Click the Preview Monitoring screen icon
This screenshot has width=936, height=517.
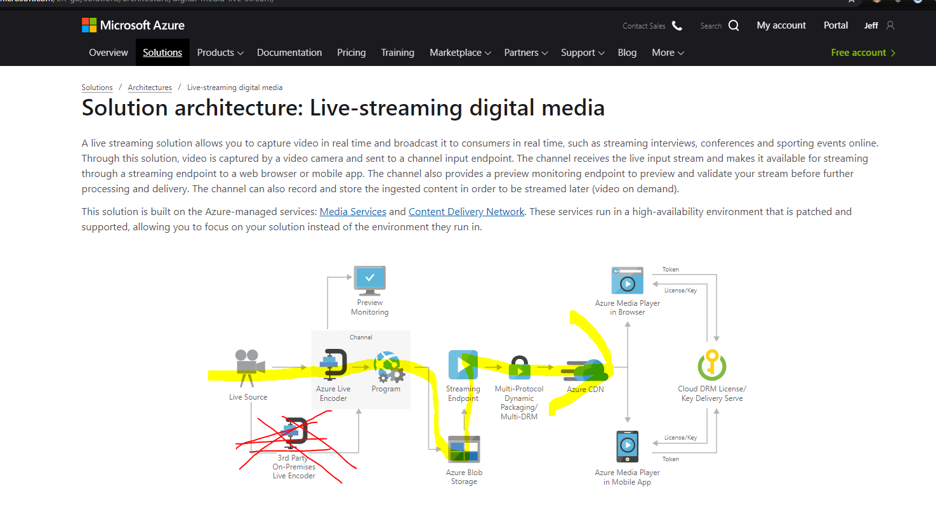pos(370,281)
